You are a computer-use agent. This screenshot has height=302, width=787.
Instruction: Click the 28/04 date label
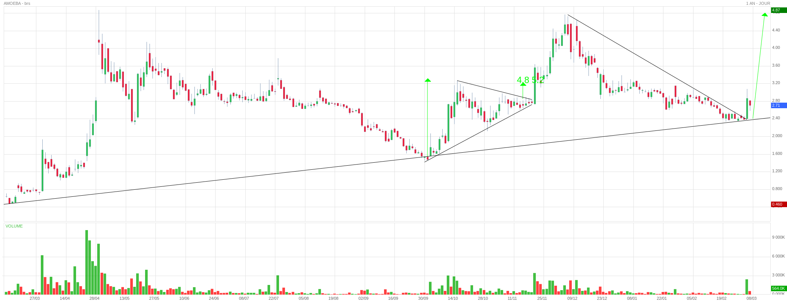(95, 298)
